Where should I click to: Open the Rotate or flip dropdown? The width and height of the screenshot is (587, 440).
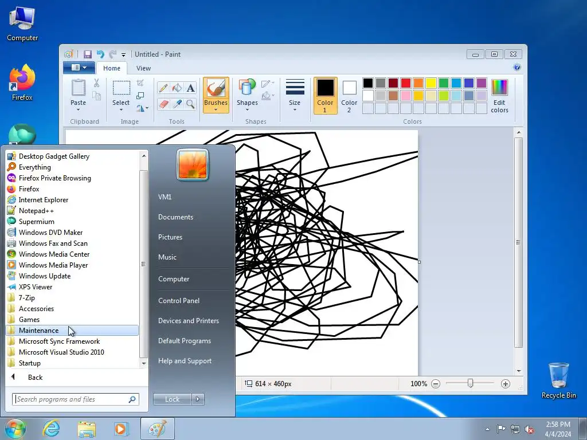(x=142, y=108)
